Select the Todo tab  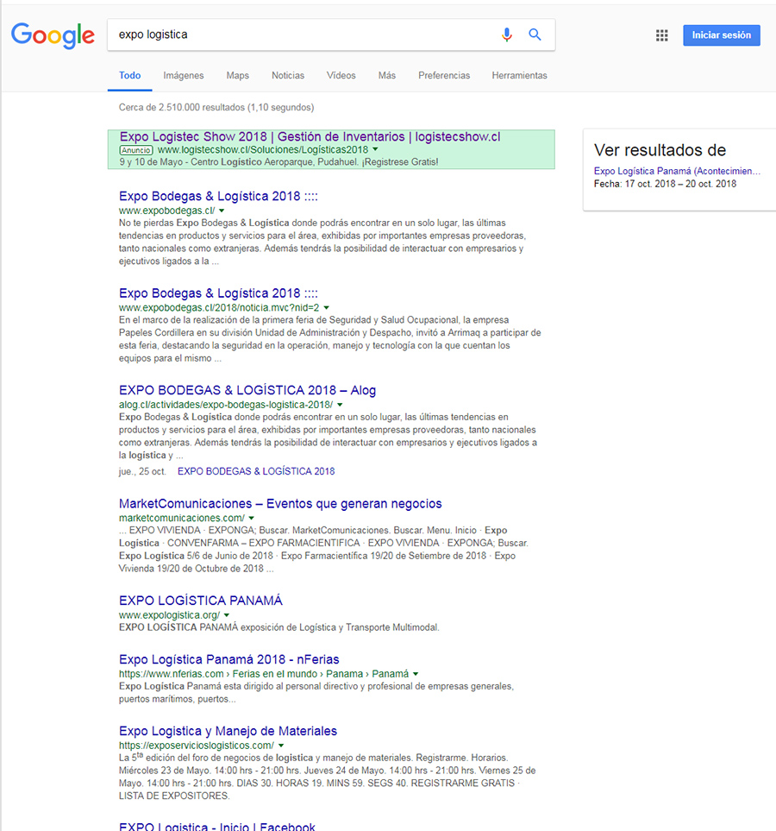tap(130, 75)
